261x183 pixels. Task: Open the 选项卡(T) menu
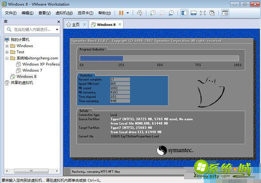85,13
